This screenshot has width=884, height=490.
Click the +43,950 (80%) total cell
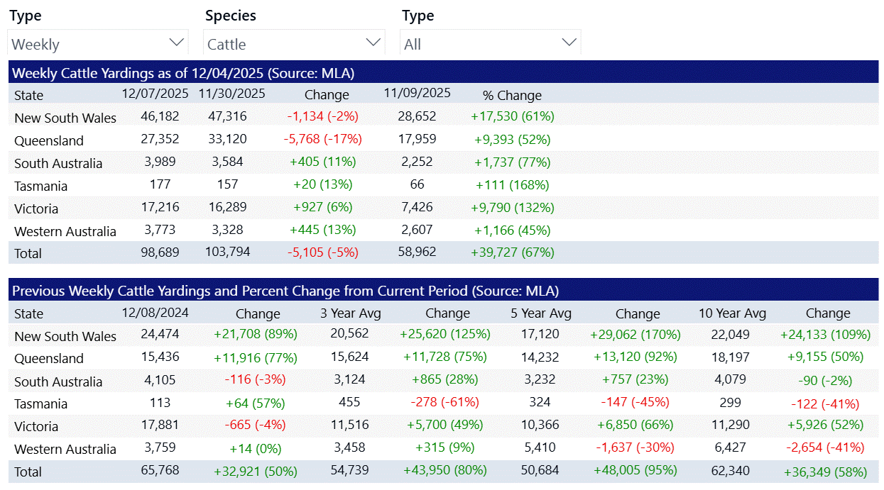click(445, 469)
